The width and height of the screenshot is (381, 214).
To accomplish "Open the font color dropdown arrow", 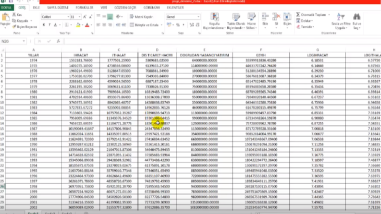I will 91,25.
